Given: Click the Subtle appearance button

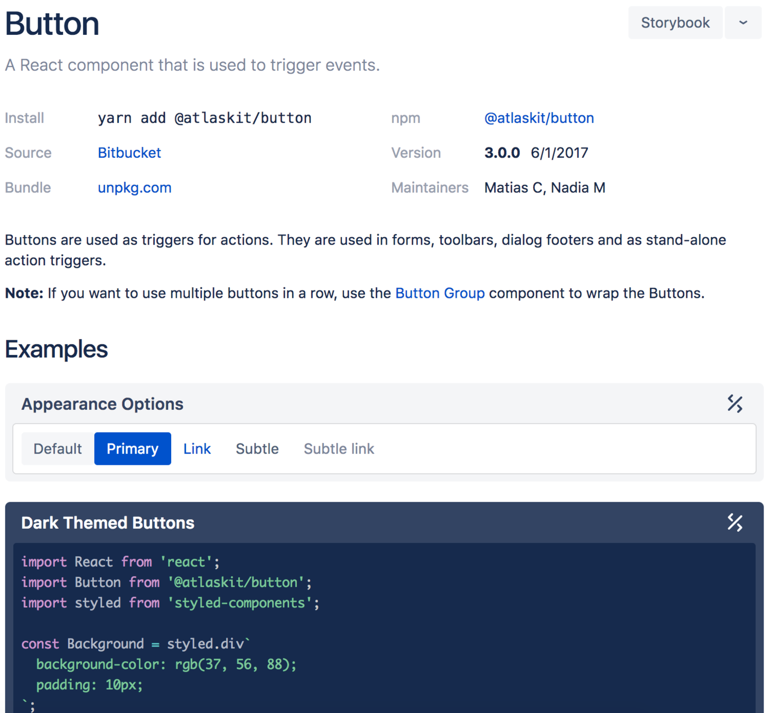Looking at the screenshot, I should point(257,449).
